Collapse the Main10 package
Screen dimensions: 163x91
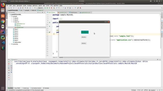[x=12, y=22]
